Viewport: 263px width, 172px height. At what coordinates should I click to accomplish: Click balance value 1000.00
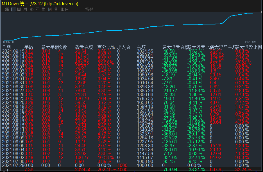point(145,165)
